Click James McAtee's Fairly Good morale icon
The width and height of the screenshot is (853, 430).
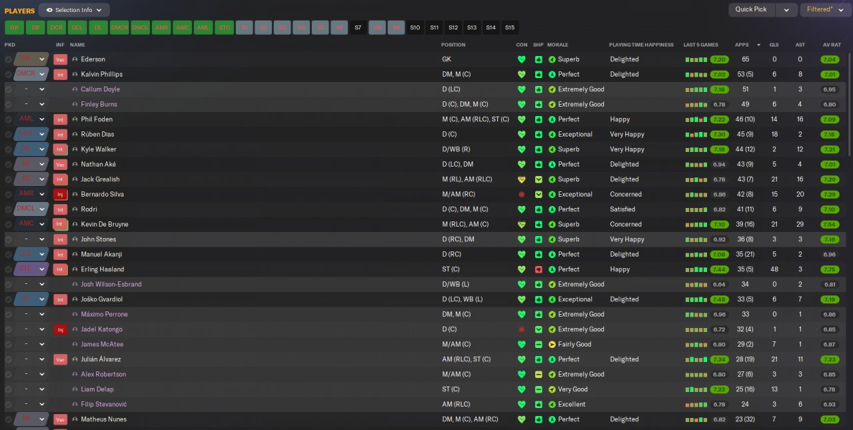click(552, 345)
